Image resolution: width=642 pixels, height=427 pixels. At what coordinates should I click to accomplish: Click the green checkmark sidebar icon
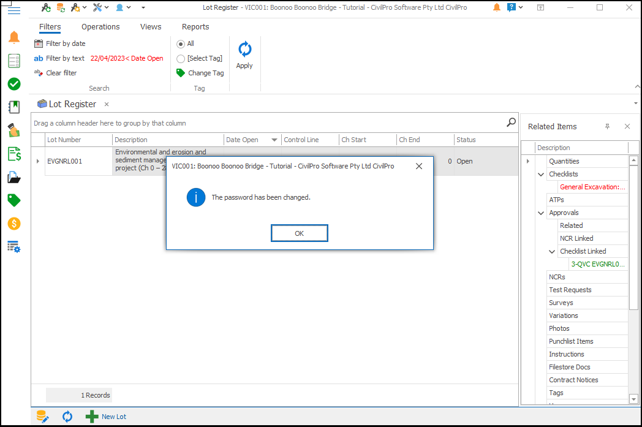point(14,84)
